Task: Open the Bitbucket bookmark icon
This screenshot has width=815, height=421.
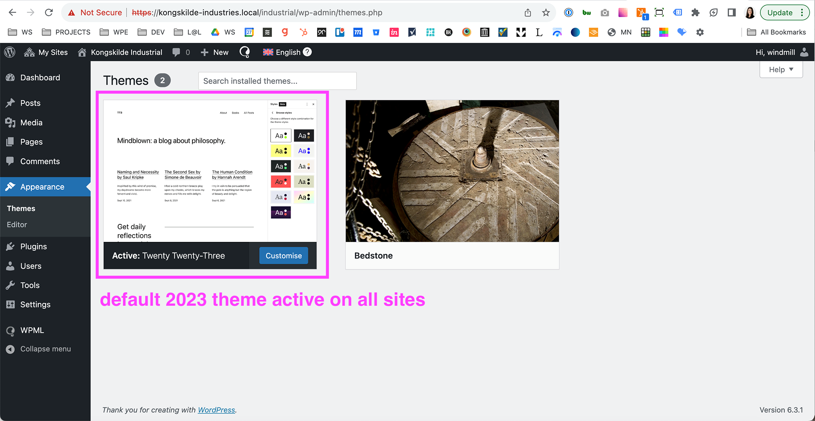Action: 376,32
